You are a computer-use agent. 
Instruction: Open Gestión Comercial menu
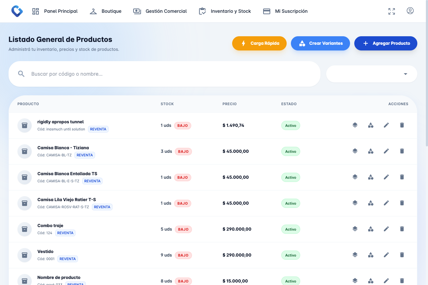tap(160, 11)
